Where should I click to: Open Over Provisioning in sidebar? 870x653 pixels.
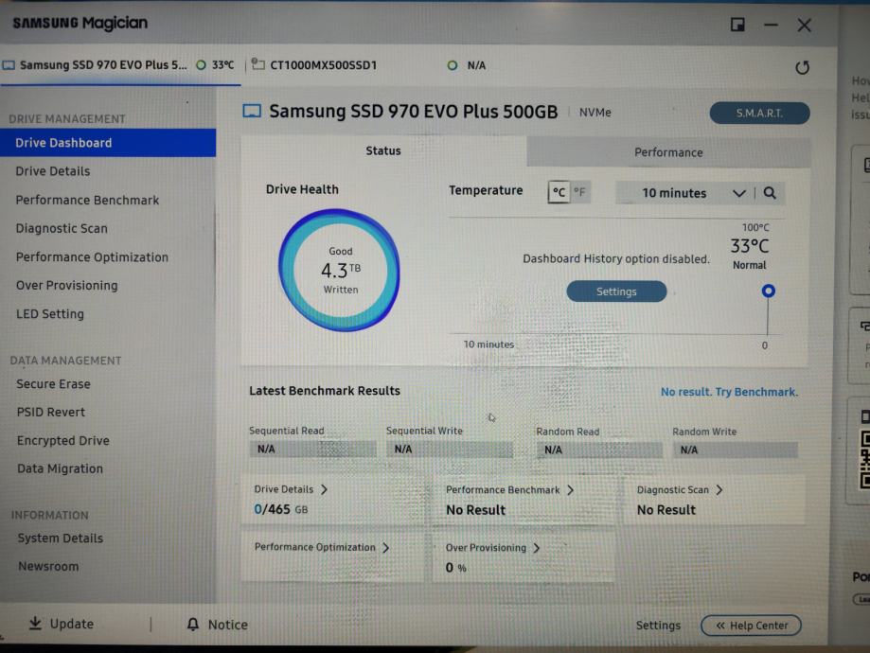point(66,286)
